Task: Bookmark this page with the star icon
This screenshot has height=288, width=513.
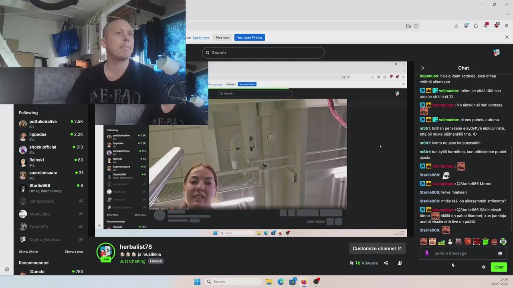Action: [x=416, y=26]
